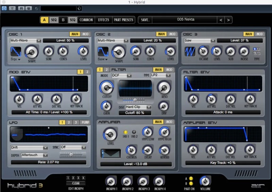Viewport: 272px width, 192px height.
Task: Click the OSC 1 SHAPE knob
Action: 32,52
